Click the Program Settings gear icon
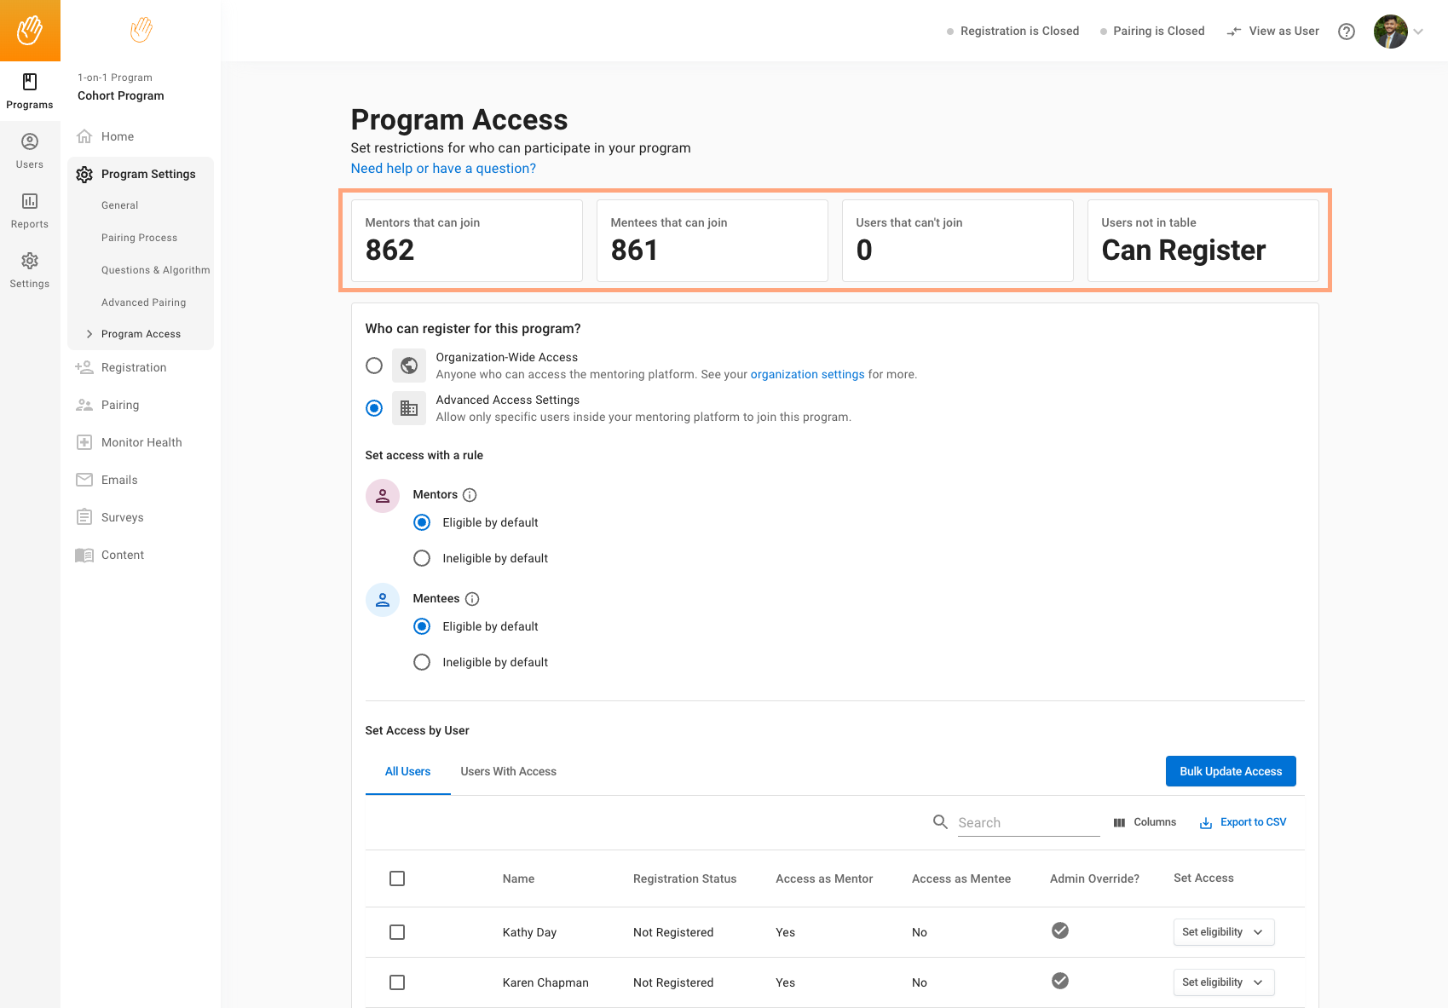1448x1008 pixels. click(84, 175)
